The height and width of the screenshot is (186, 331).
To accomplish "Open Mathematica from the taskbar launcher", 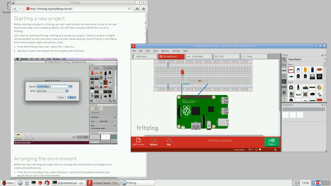I will click(40, 183).
